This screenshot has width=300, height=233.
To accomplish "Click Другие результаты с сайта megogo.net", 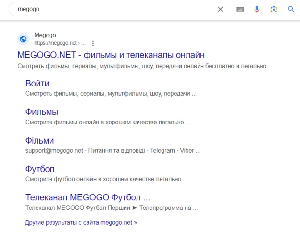I will (x=81, y=223).
